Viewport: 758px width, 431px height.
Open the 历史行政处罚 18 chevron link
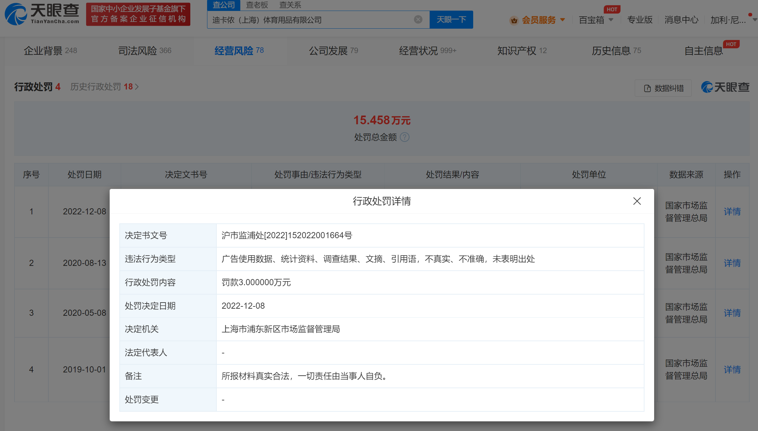137,87
